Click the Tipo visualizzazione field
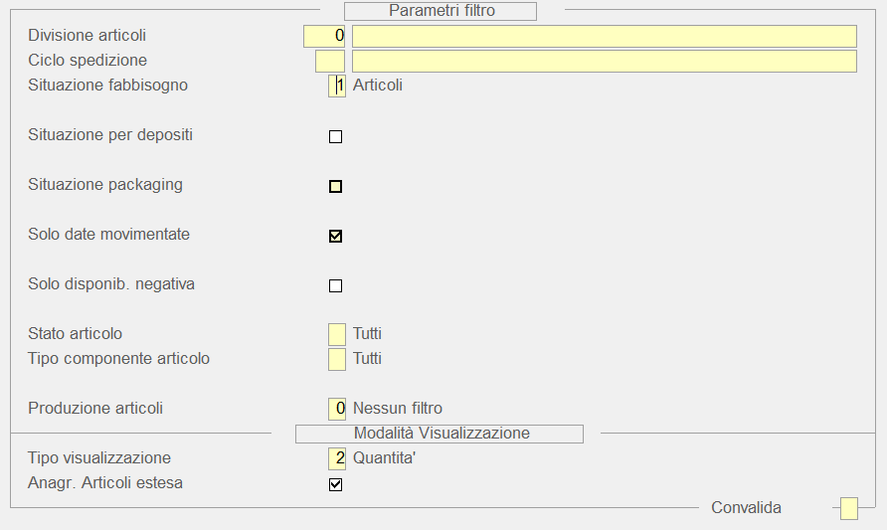Image resolution: width=887 pixels, height=530 pixels. point(337,457)
